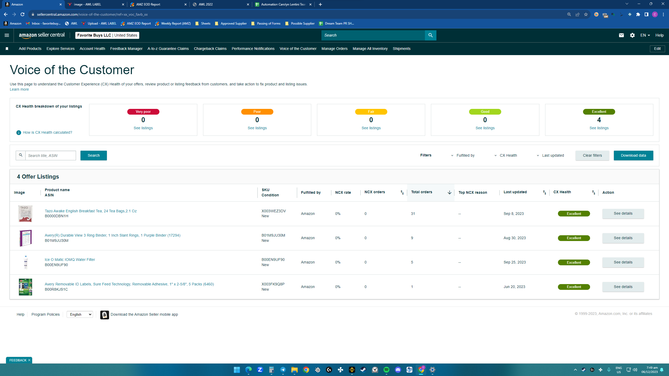Screen dimensions: 669x376
Task: Close the FEEDBACK tab with its X
Action: click(29, 360)
